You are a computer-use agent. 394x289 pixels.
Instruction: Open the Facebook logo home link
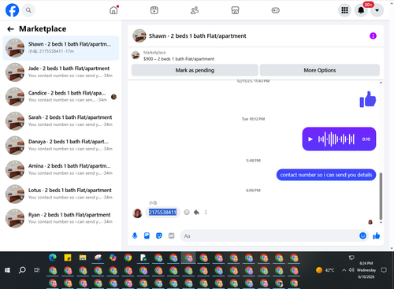point(12,10)
